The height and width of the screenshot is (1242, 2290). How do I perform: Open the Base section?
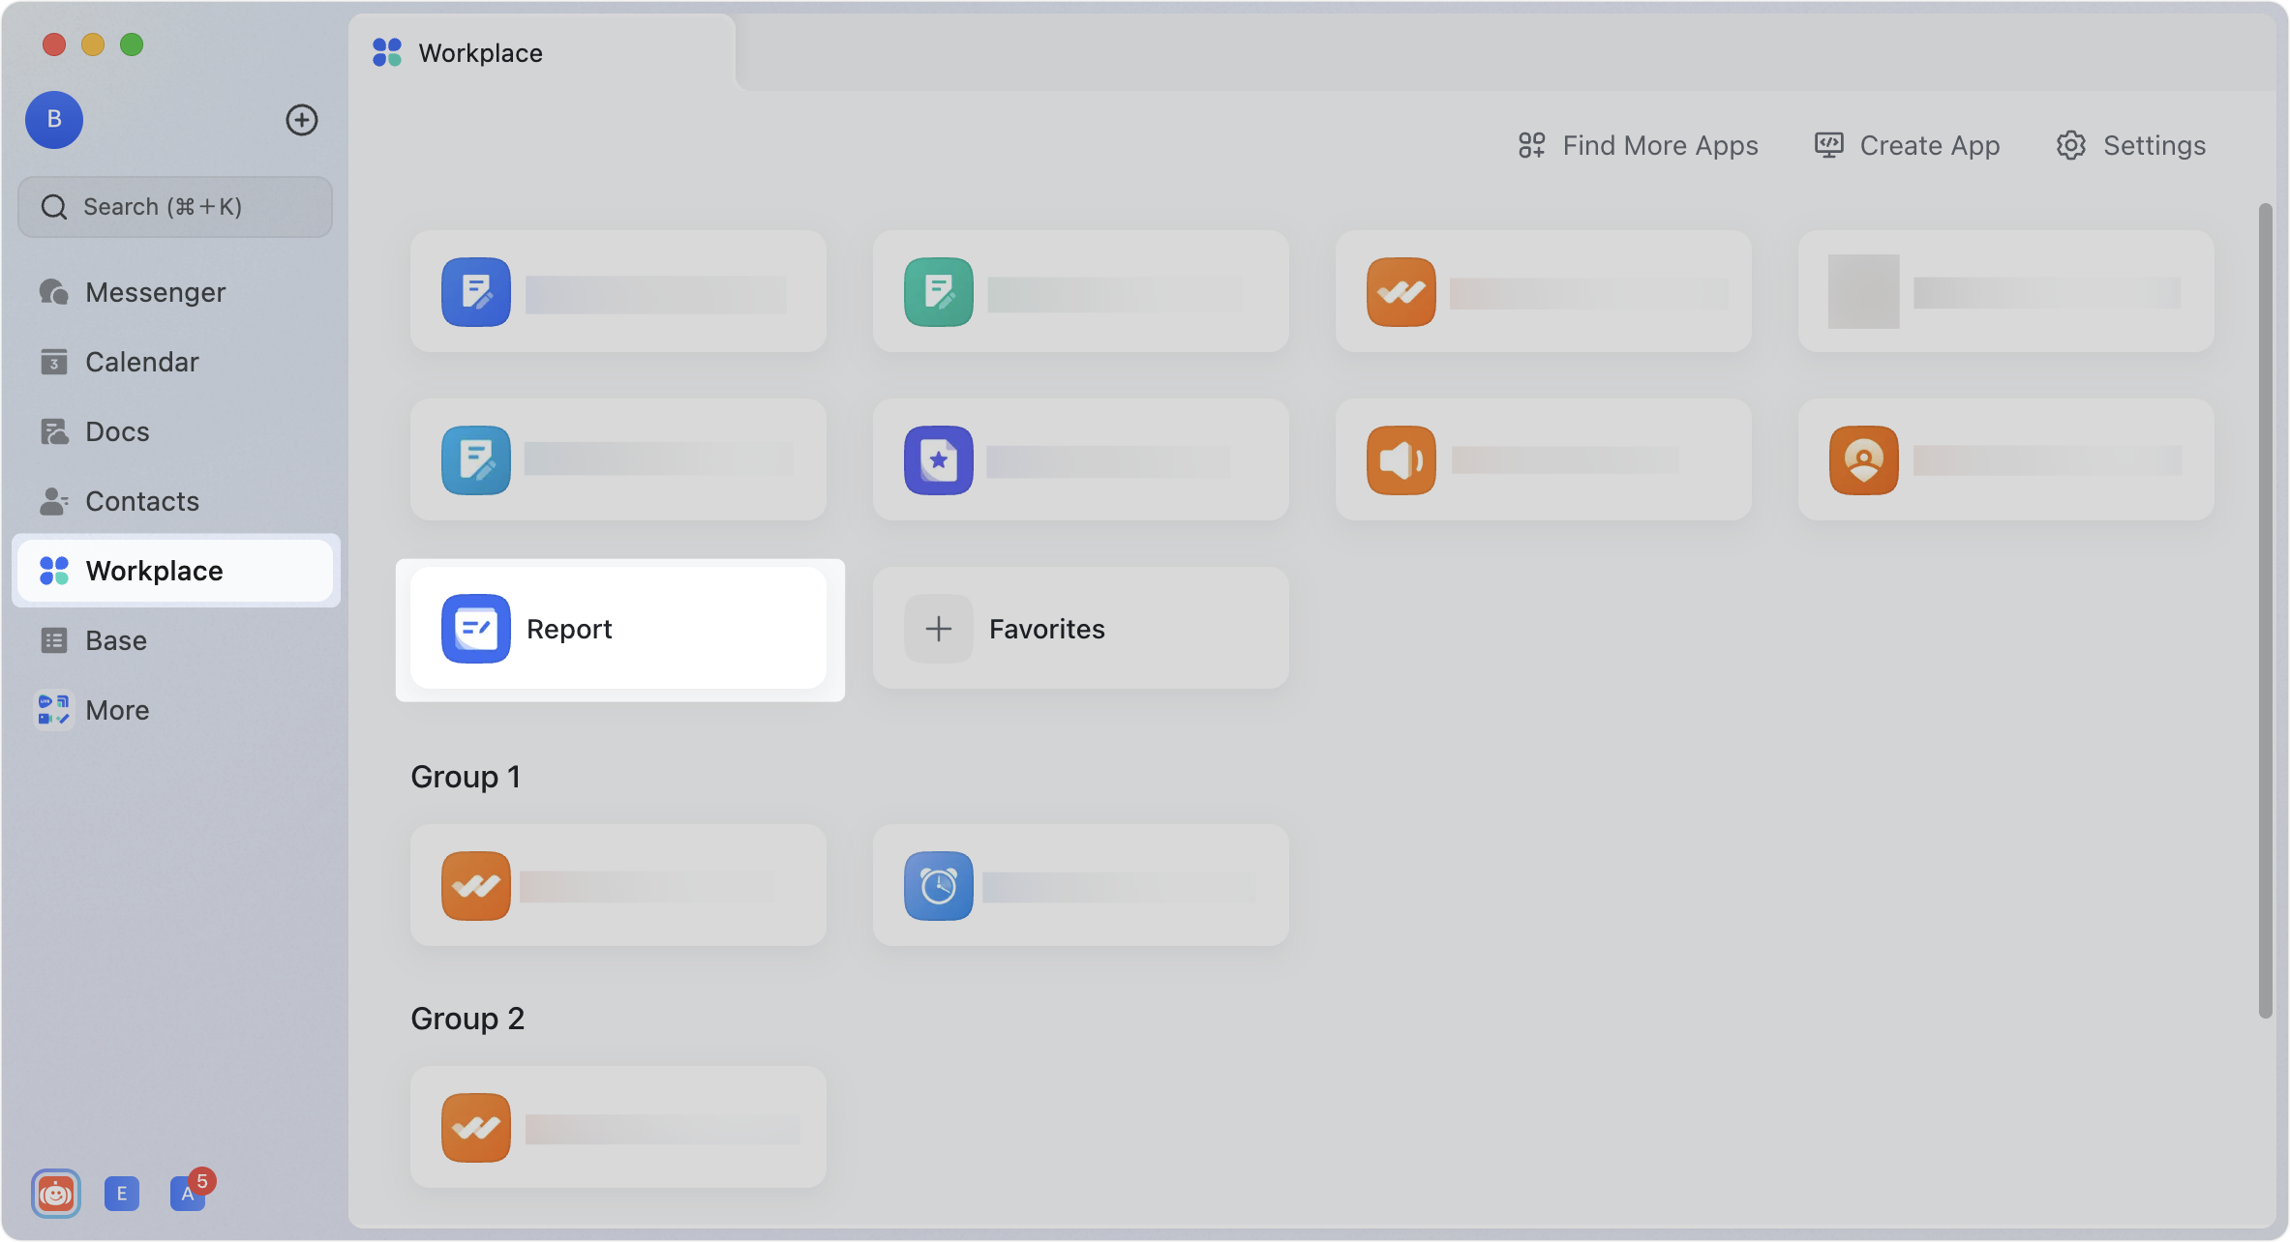click(x=115, y=639)
